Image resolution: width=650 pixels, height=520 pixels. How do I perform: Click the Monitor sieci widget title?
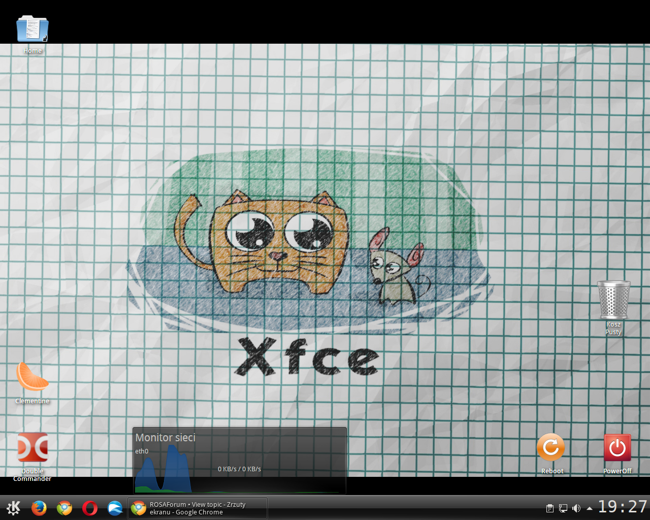[x=166, y=437]
